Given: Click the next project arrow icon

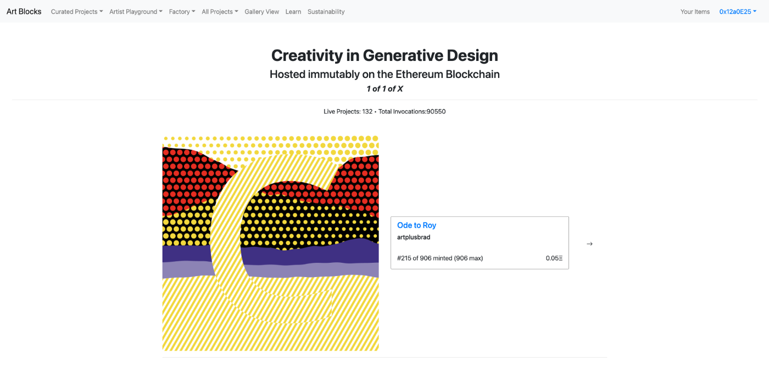Looking at the screenshot, I should (589, 244).
